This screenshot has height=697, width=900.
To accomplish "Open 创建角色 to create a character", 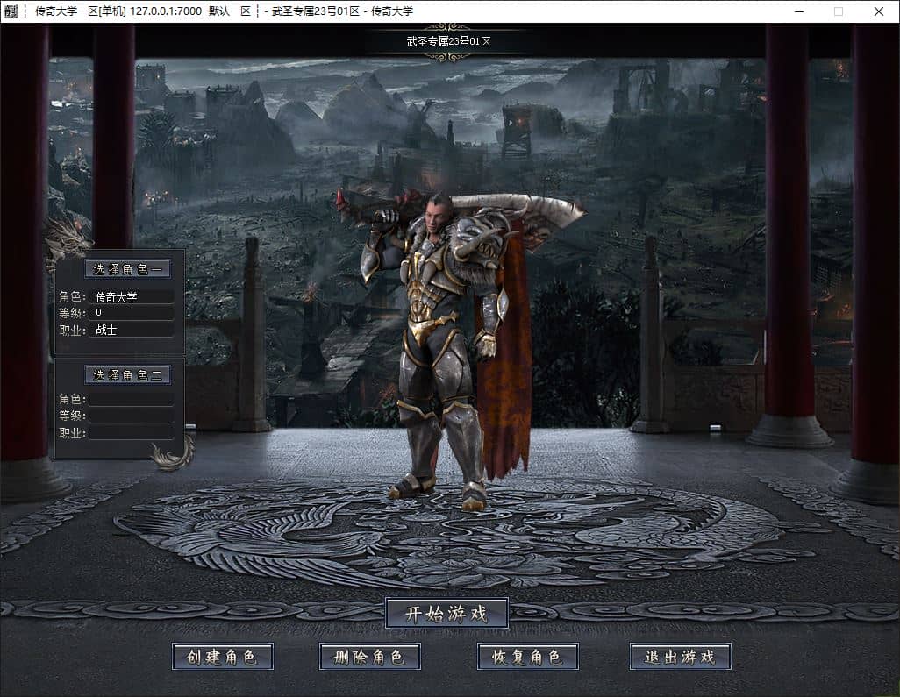I will 223,657.
